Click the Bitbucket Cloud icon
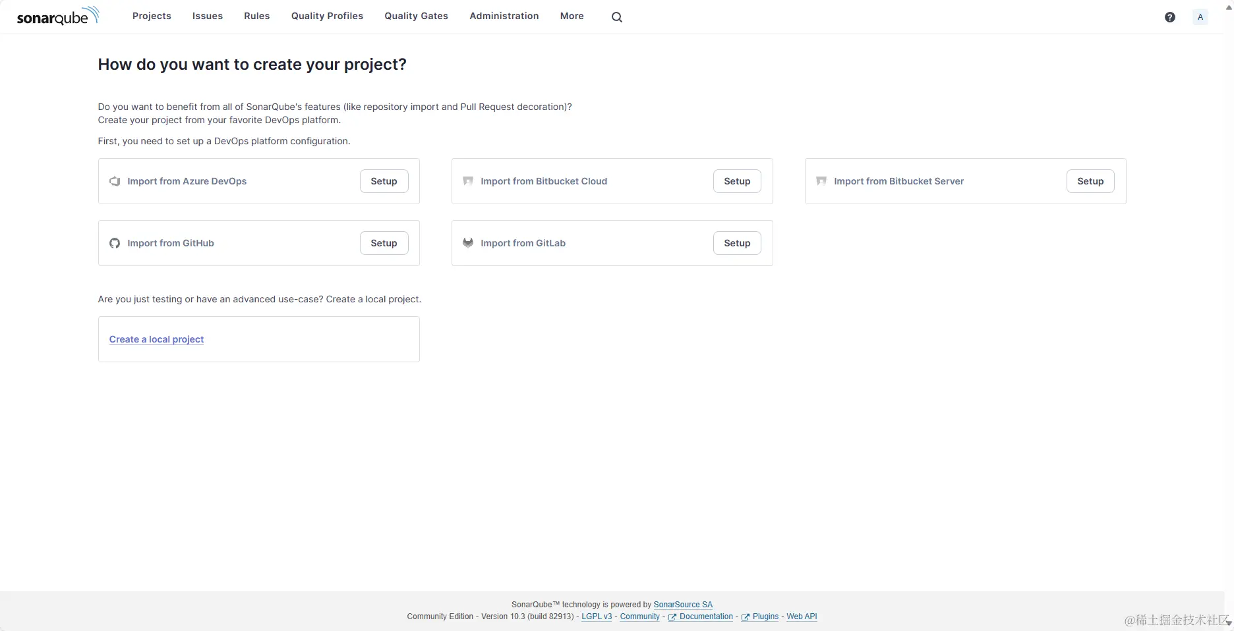 click(x=468, y=181)
